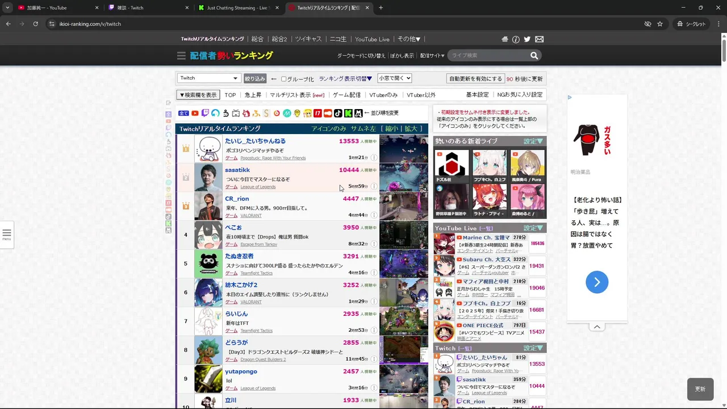This screenshot has width=727, height=409.
Task: Expand ▼検索欄を表示 search panel
Action: click(x=198, y=95)
